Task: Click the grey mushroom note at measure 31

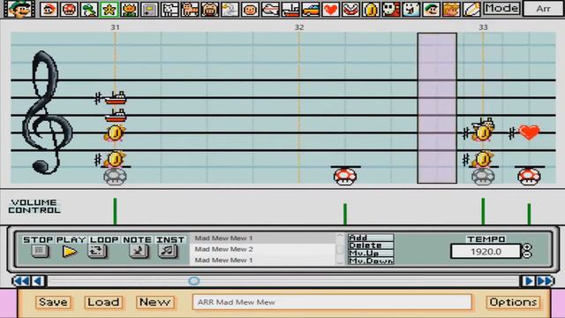Action: coord(115,177)
